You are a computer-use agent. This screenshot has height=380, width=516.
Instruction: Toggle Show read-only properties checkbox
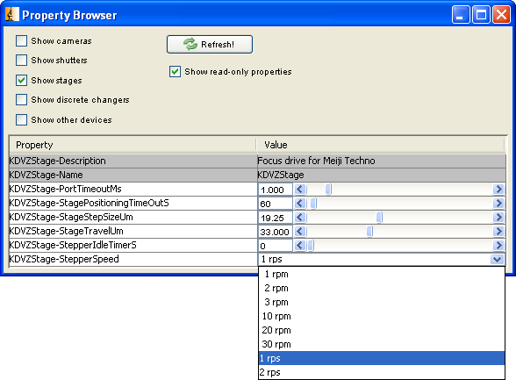[175, 72]
